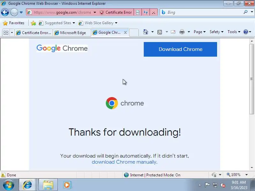The image size is (255, 191).
Task: Open the Page menu
Action: (x=200, y=32)
